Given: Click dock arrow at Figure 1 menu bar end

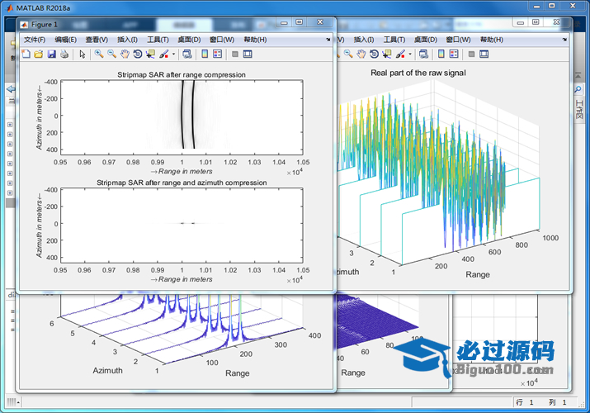Looking at the screenshot, I should pos(328,39).
